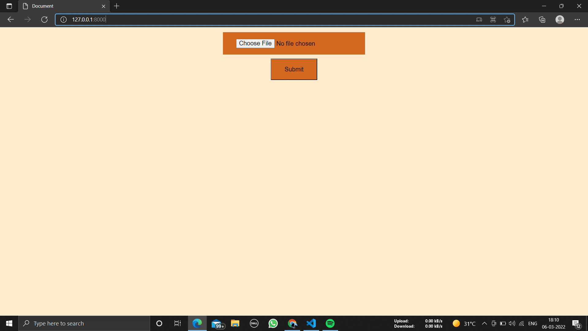Open tab actions menu icon

(9, 6)
